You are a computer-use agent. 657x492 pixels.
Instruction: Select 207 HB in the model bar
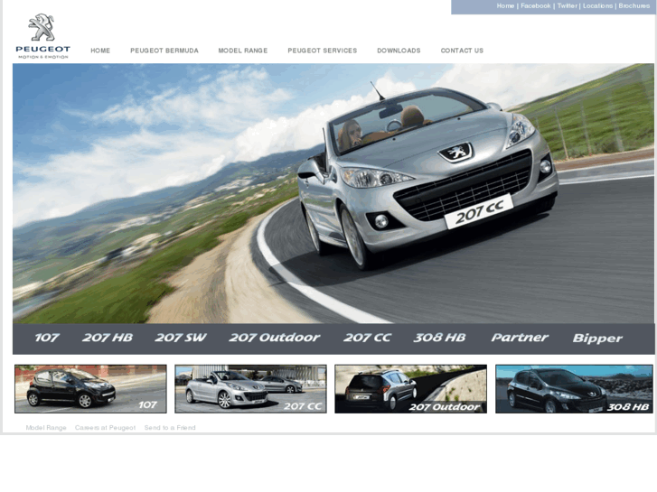[108, 338]
